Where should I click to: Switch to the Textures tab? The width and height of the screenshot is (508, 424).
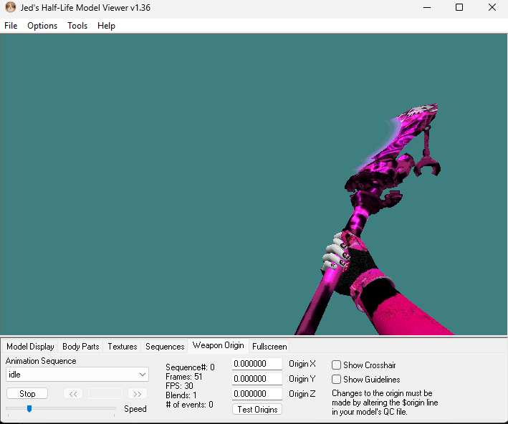[122, 347]
